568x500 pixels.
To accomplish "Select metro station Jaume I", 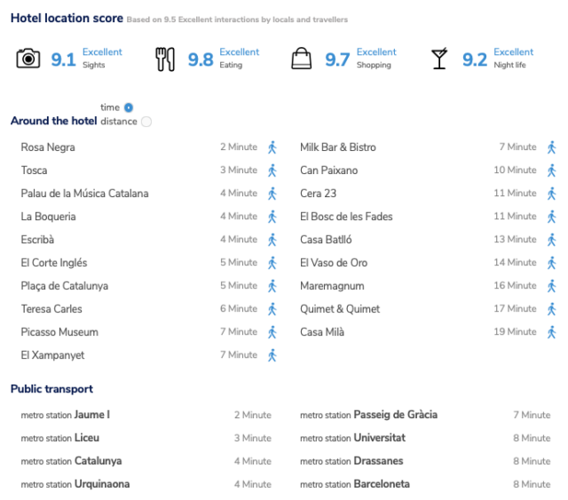I will 65,415.
